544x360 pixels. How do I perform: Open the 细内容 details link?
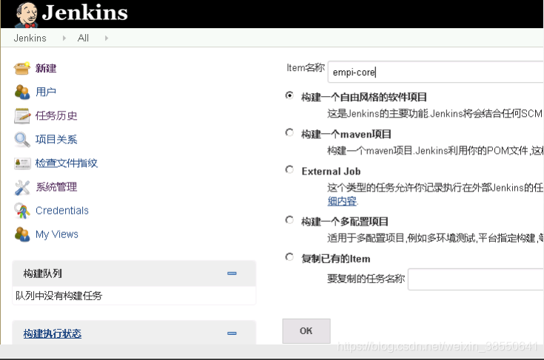click(x=342, y=201)
